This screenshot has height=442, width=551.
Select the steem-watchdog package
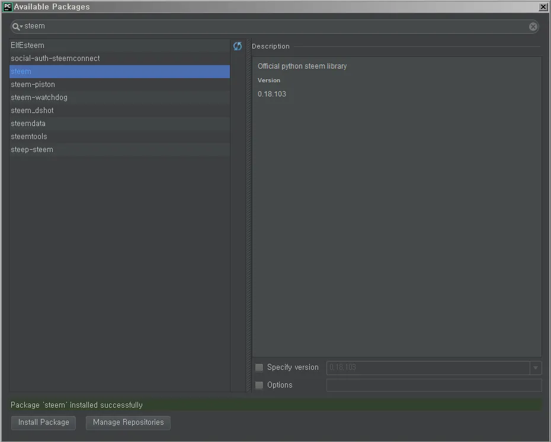(120, 97)
